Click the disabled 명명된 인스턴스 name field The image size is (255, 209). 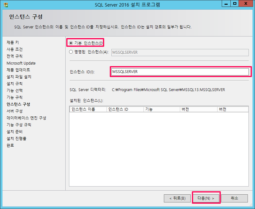(180, 52)
